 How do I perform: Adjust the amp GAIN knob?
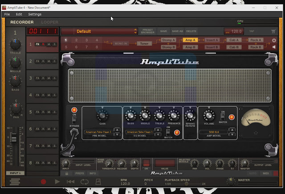pos(102,116)
